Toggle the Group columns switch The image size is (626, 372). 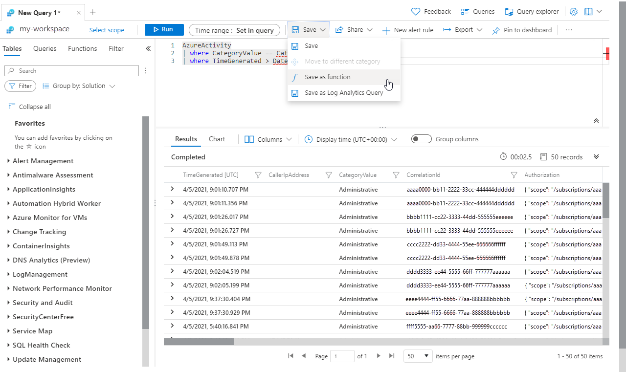(421, 139)
